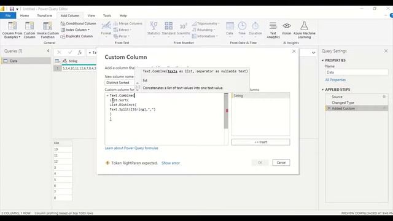Click the value 10 in list preview

pos(63,149)
